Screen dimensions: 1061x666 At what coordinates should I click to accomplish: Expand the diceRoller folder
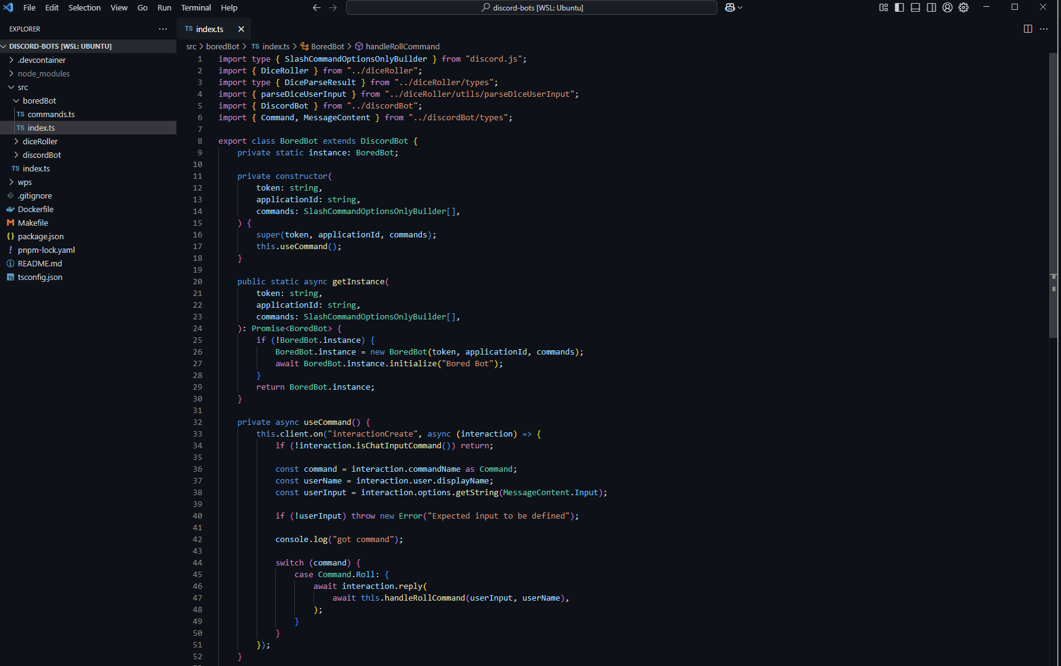tap(88, 141)
